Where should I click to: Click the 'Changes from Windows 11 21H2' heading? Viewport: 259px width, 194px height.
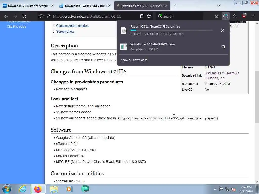tap(88, 71)
